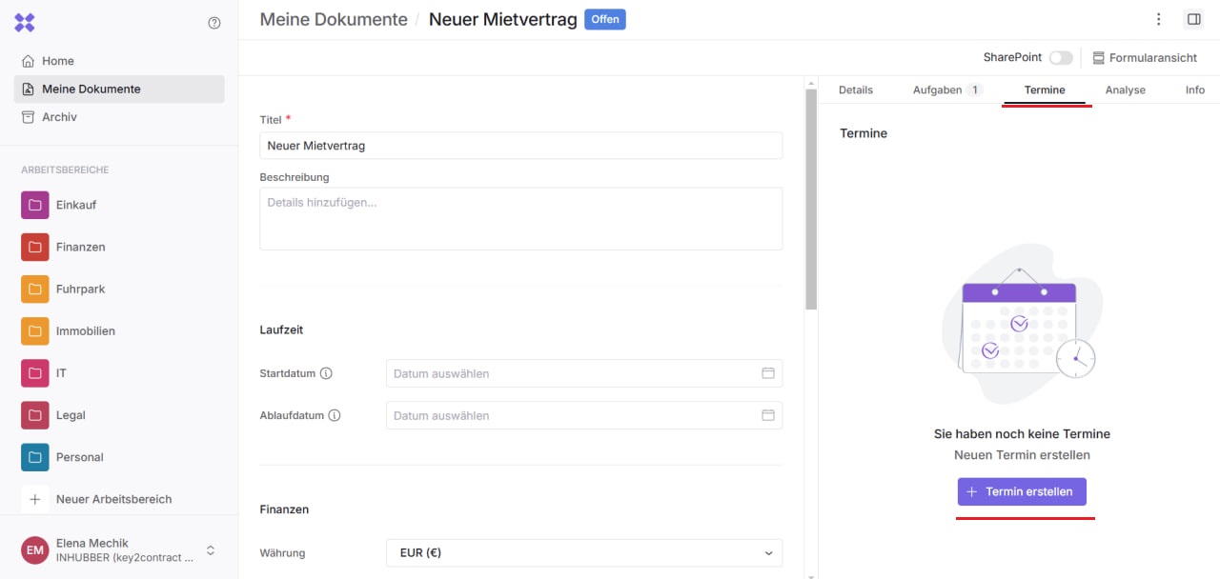Toggle the side panel layout icon

coord(1193,19)
